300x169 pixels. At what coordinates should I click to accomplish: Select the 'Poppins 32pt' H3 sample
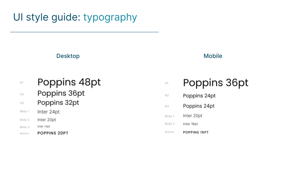point(58,103)
